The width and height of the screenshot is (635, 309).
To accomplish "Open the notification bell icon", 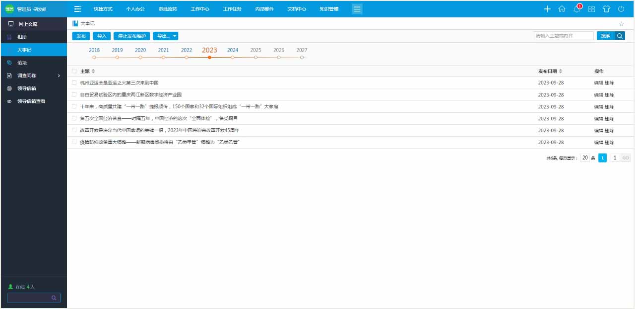I will 577,8.
